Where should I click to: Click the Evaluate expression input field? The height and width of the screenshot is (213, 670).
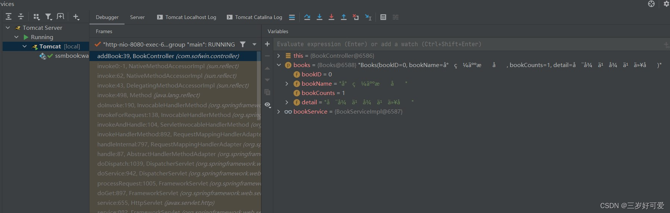point(468,44)
